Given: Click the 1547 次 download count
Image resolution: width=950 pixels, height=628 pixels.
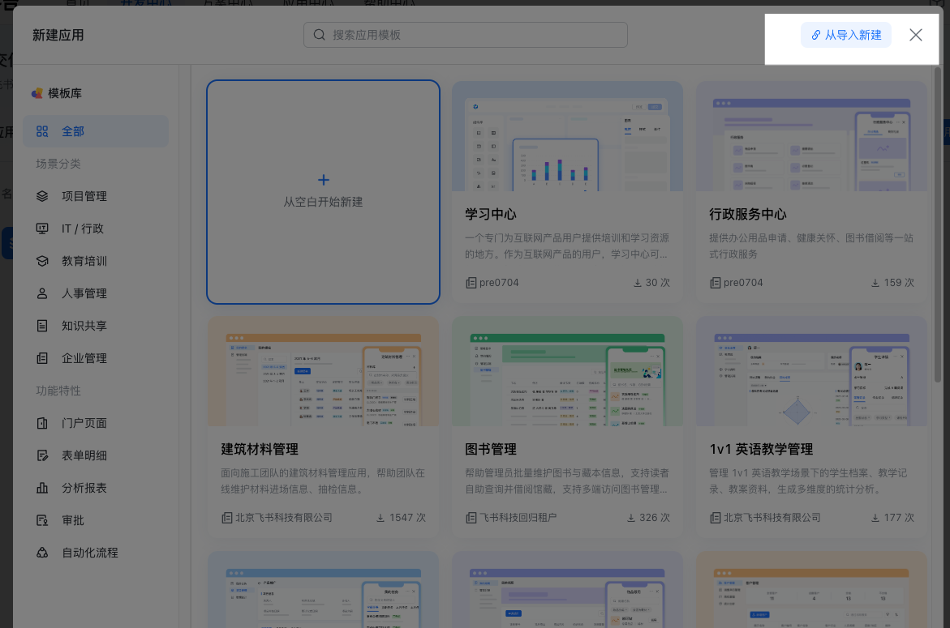Looking at the screenshot, I should (x=401, y=518).
